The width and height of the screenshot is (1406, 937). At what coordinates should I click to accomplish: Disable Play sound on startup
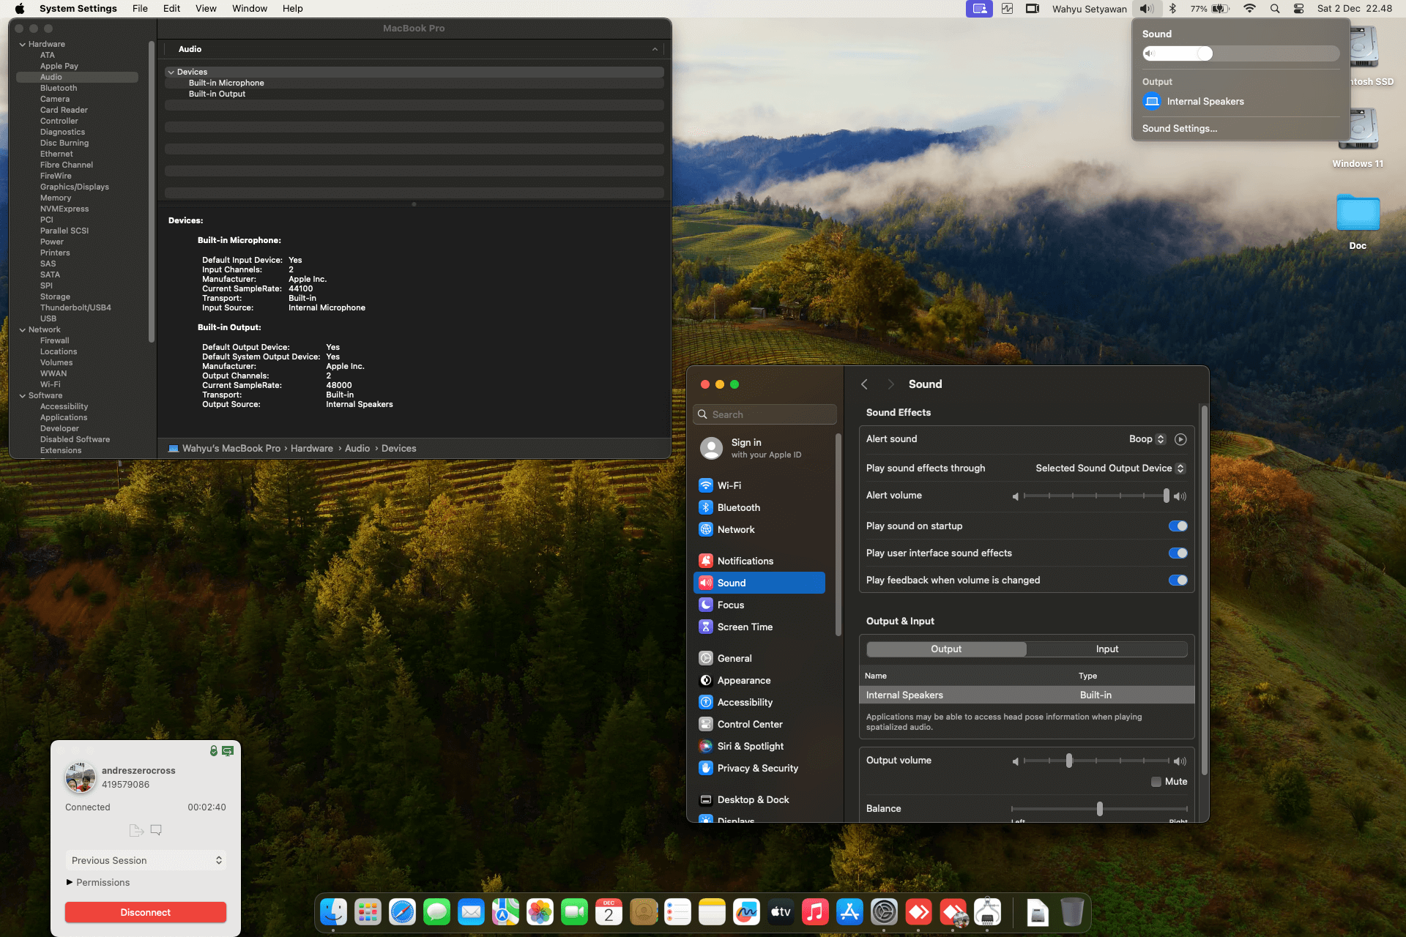coord(1178,526)
